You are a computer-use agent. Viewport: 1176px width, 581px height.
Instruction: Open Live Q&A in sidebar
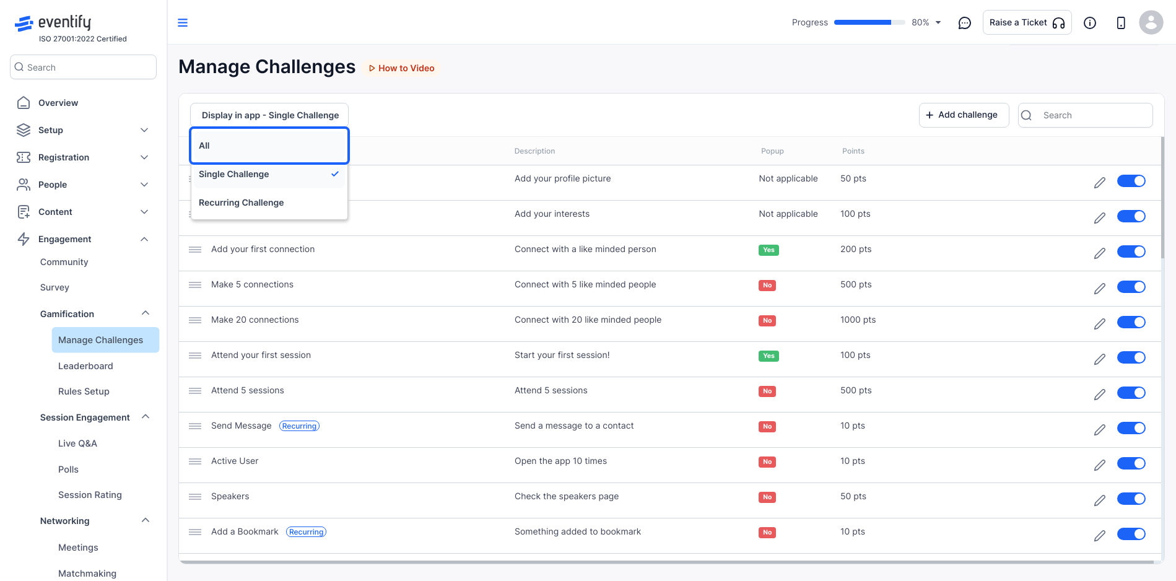pyautogui.click(x=77, y=443)
